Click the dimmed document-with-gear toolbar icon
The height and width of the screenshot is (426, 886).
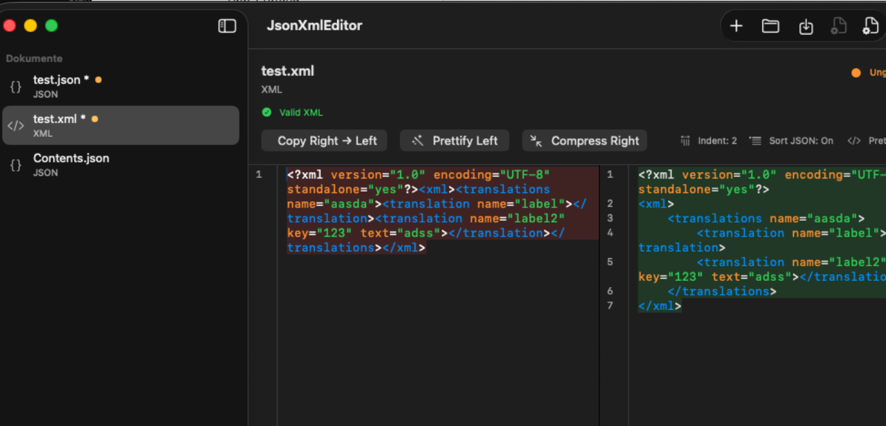click(838, 26)
